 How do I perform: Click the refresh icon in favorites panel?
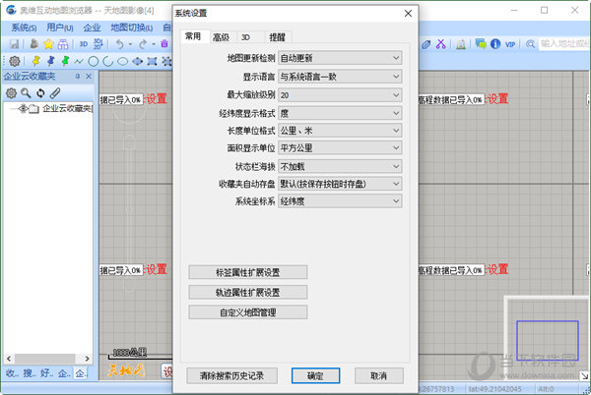(x=40, y=92)
